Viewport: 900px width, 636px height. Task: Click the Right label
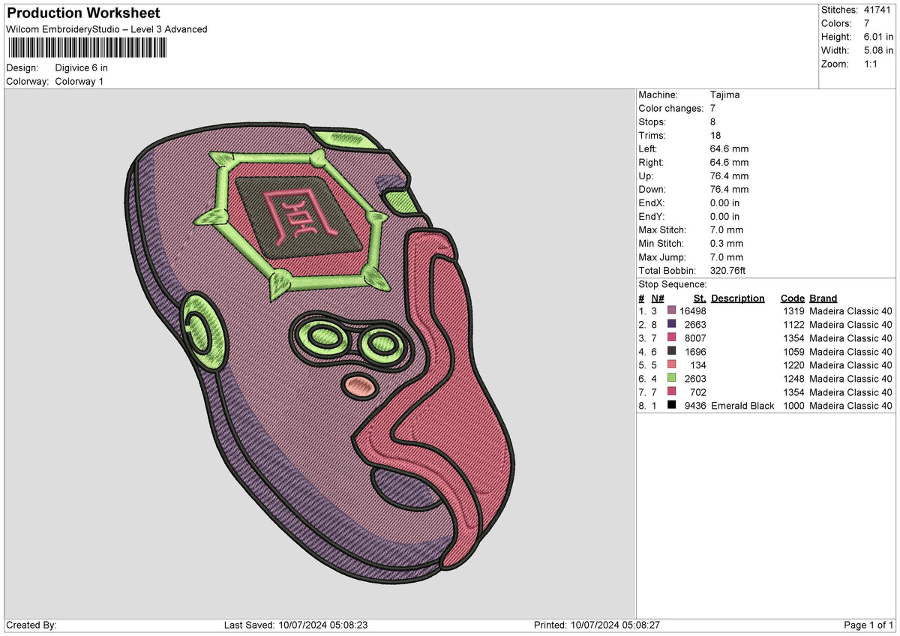click(651, 163)
